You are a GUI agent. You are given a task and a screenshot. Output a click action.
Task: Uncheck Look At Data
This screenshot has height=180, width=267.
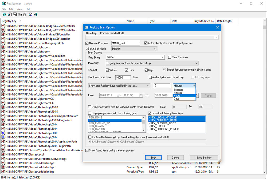click(x=126, y=70)
